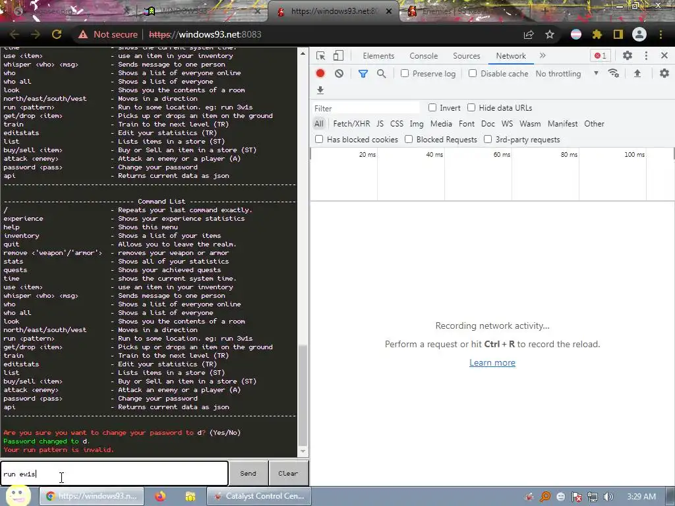Open Network panel settings gear

[664, 73]
